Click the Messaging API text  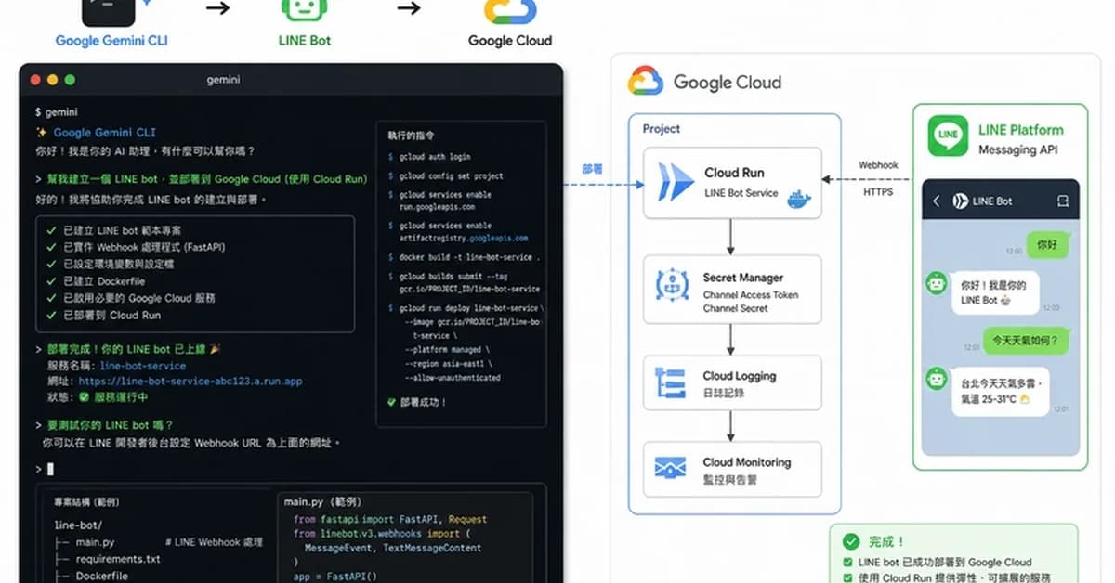pyautogui.click(x=1017, y=149)
